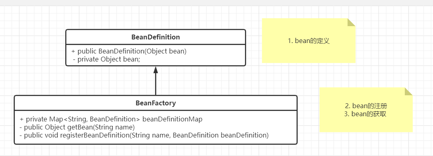This screenshot has height=156, width=433.
Task: Select the registerBeanDefinition method line
Action: click(x=144, y=135)
